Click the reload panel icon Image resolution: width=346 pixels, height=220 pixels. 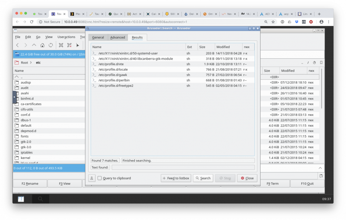pos(51,45)
